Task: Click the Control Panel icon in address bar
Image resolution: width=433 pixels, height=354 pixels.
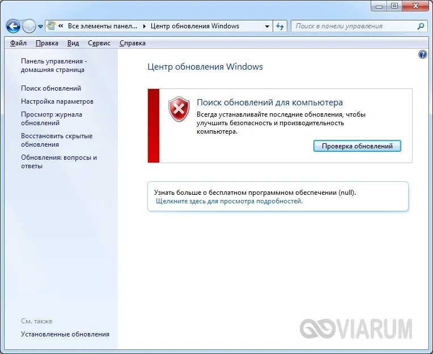Action: click(x=51, y=25)
